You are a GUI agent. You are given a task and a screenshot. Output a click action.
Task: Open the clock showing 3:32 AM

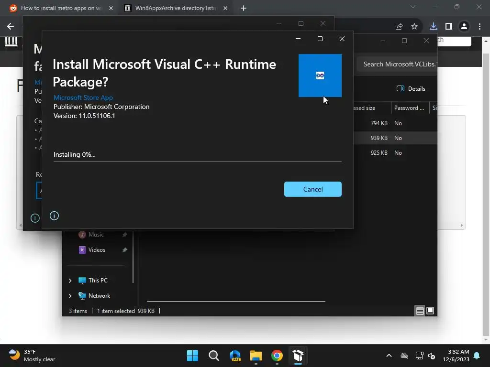coord(456,356)
